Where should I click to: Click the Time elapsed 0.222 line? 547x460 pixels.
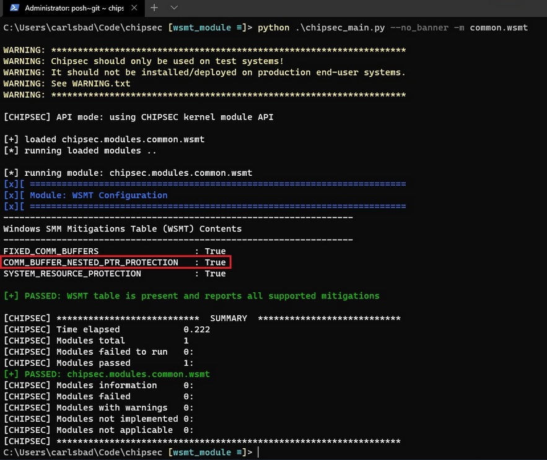107,329
